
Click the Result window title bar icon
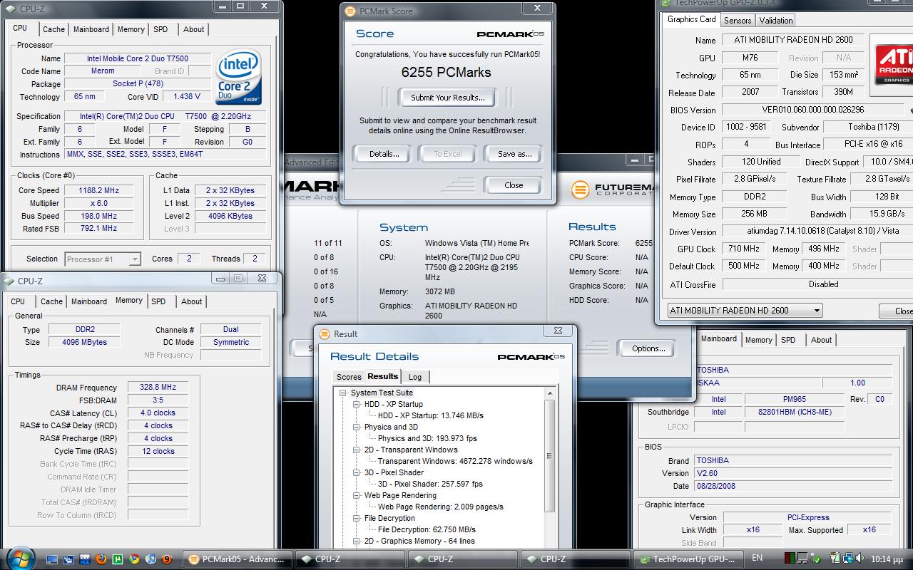point(325,333)
